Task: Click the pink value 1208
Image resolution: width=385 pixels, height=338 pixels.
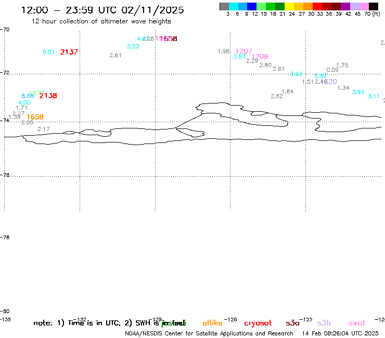Action: click(260, 57)
